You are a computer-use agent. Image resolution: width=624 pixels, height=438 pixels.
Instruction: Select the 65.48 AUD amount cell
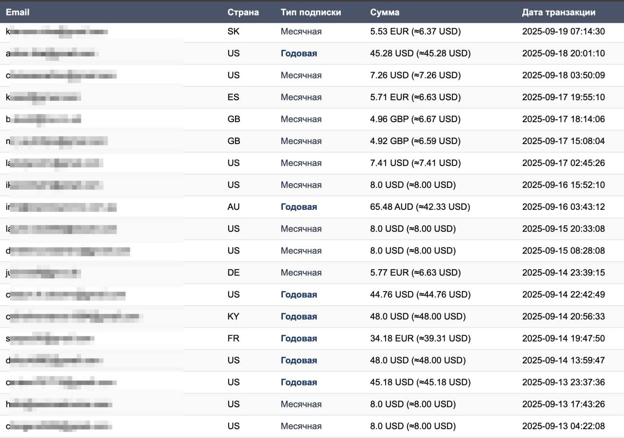pyautogui.click(x=420, y=207)
